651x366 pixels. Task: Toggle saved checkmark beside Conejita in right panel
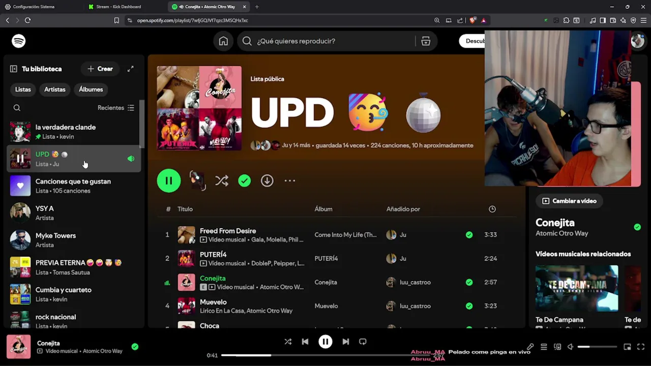point(637,227)
